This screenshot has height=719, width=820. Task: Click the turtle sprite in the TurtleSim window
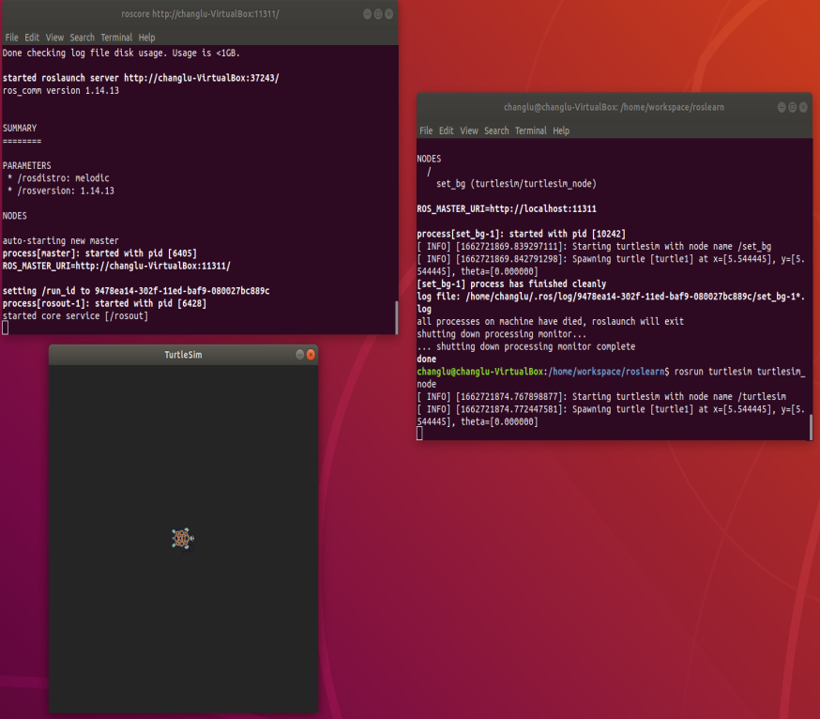[183, 539]
